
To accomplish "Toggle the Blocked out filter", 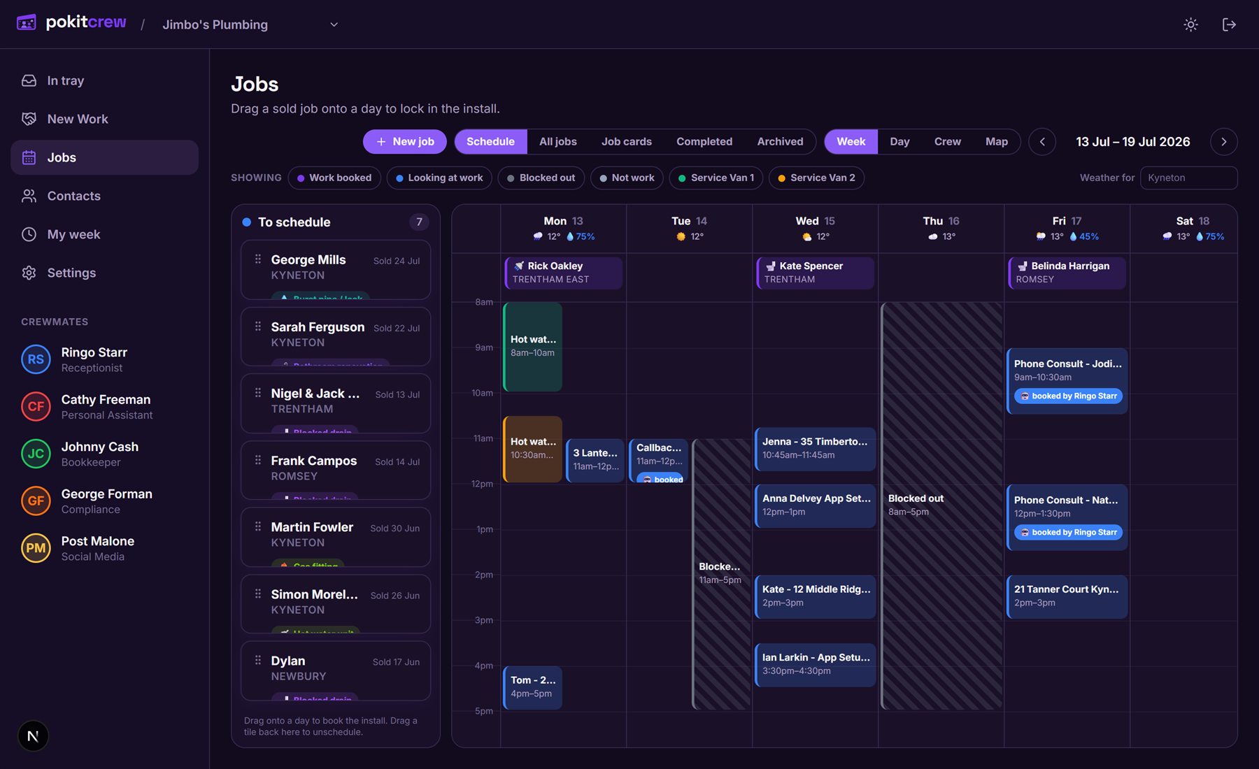I will click(x=541, y=178).
